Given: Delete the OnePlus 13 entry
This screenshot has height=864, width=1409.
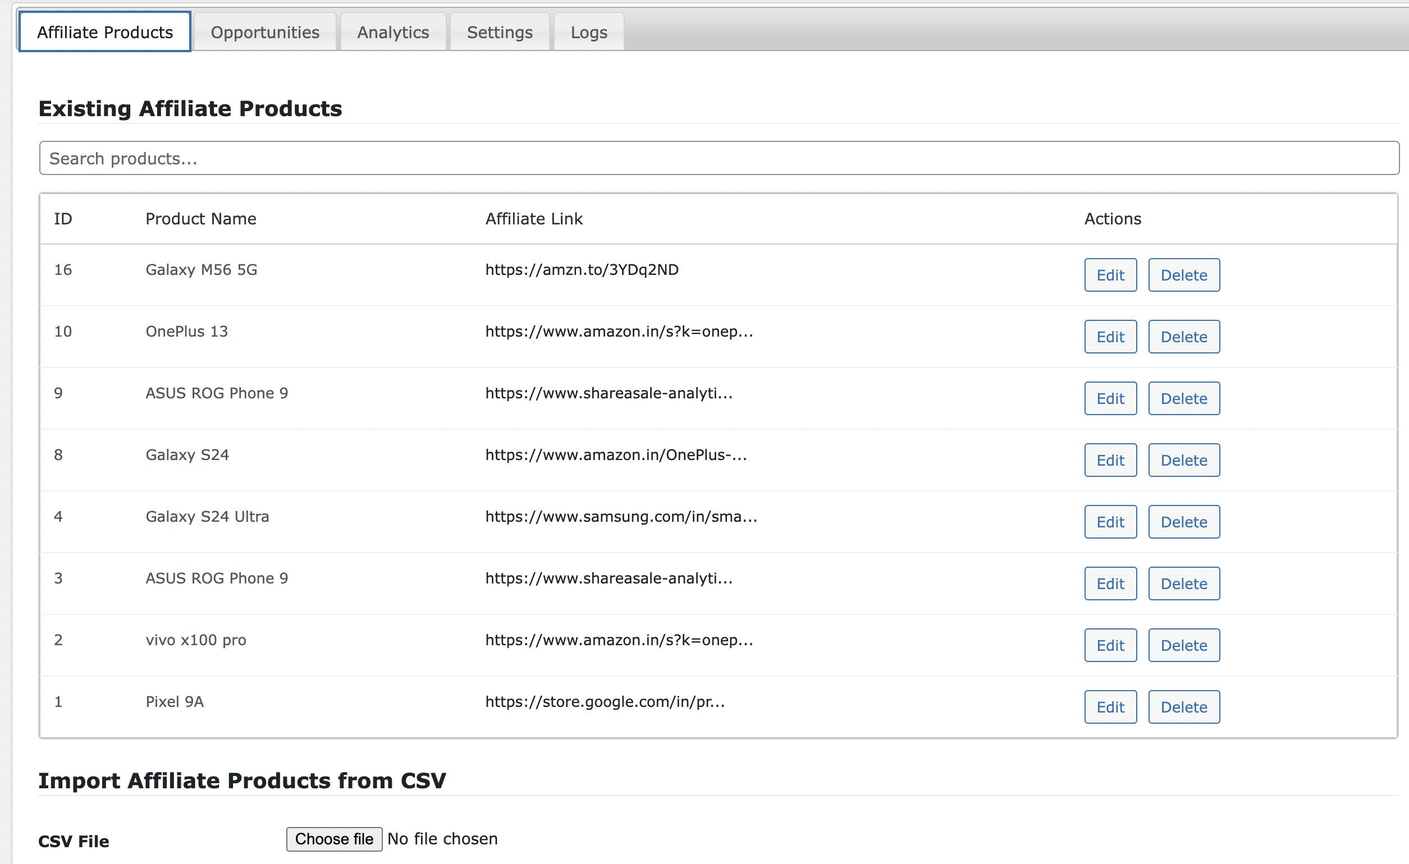Looking at the screenshot, I should [1184, 337].
